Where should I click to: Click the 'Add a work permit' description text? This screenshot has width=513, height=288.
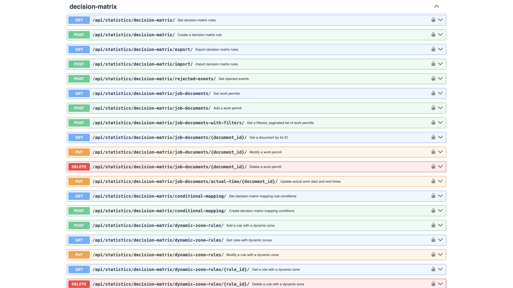pos(227,108)
